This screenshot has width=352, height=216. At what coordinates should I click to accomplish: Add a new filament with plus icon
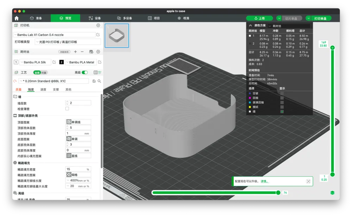point(75,52)
